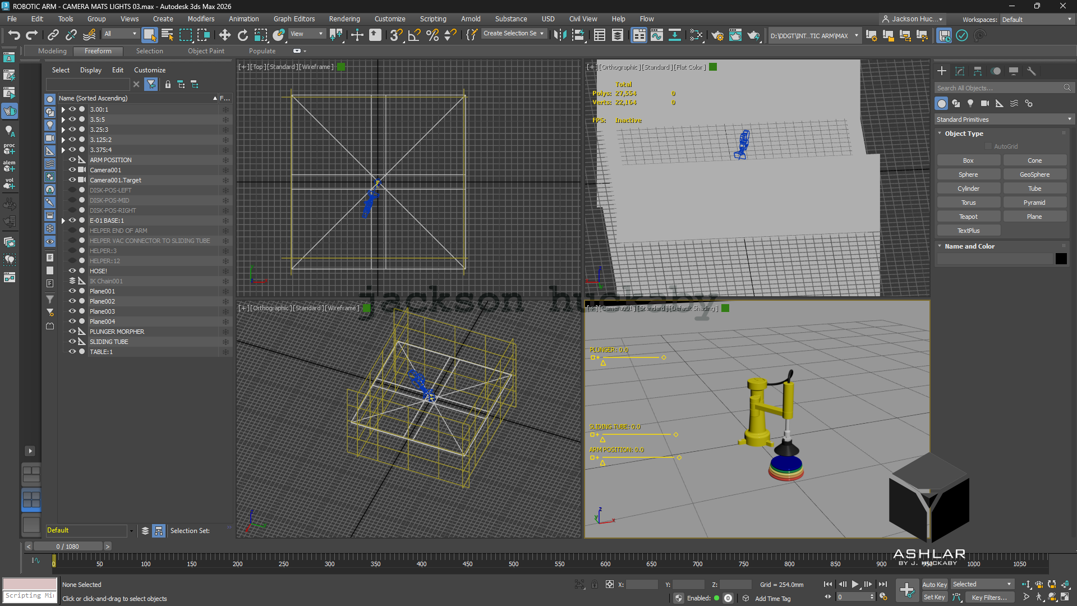
Task: Switch to Lights category in Create panel
Action: (x=970, y=103)
